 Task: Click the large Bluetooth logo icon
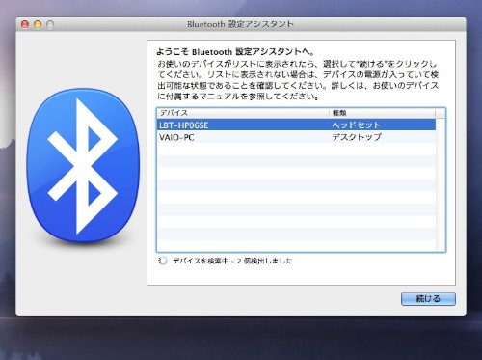tap(83, 165)
